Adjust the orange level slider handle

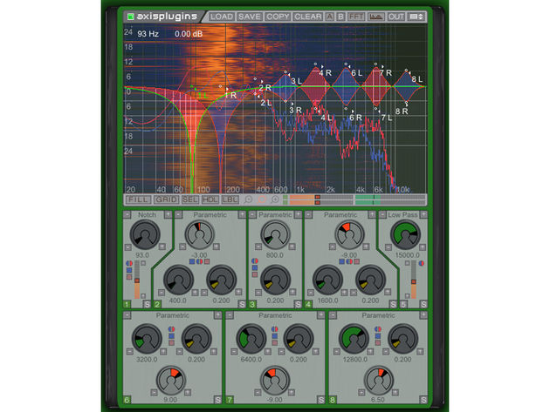[318, 199]
